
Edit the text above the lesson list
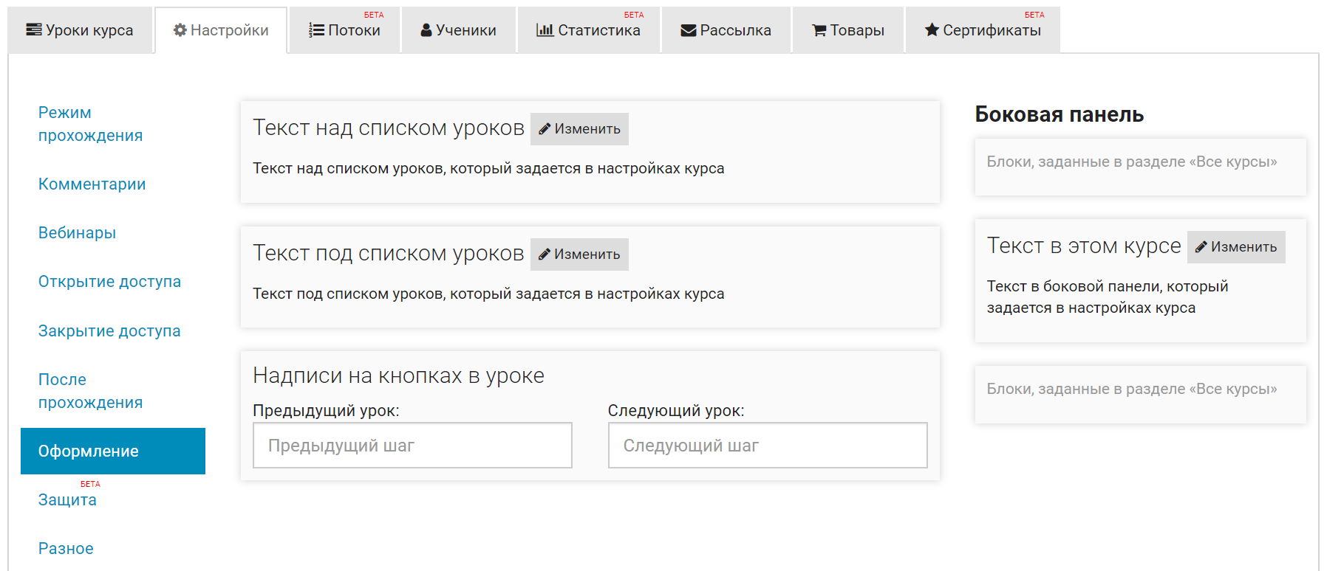tap(579, 129)
